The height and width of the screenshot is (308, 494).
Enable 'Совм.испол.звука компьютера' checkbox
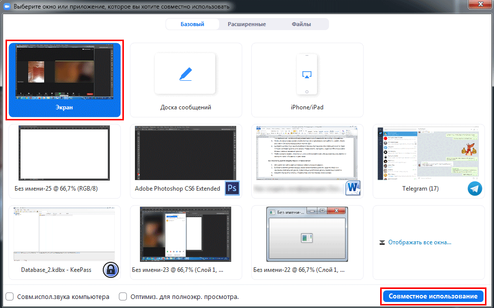(x=10, y=296)
